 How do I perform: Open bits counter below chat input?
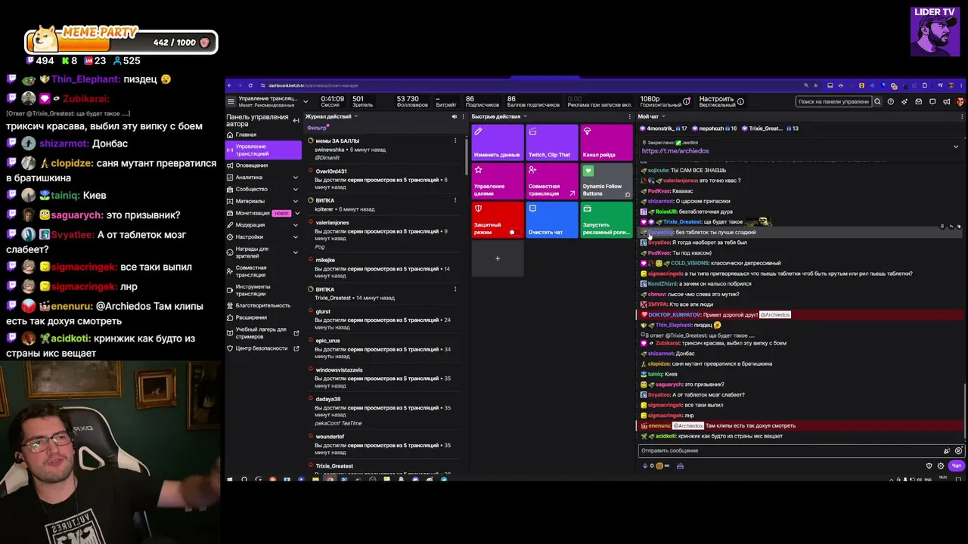tap(649, 465)
